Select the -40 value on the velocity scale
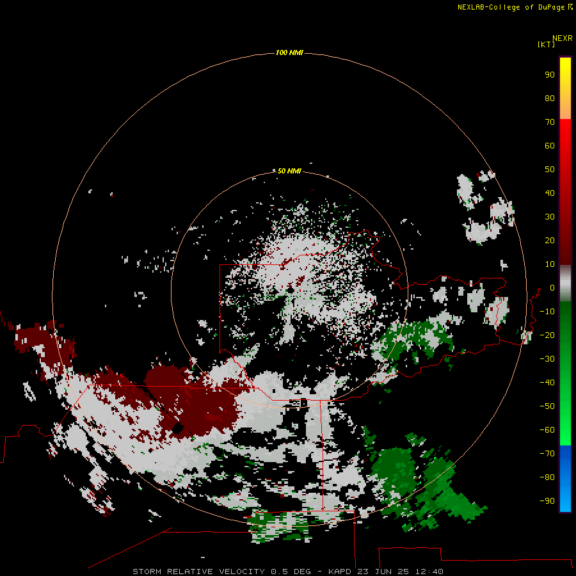This screenshot has width=576, height=576. (x=547, y=383)
